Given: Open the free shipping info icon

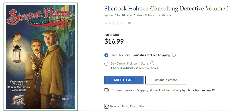Looking at the screenshot, I should [x=174, y=55].
